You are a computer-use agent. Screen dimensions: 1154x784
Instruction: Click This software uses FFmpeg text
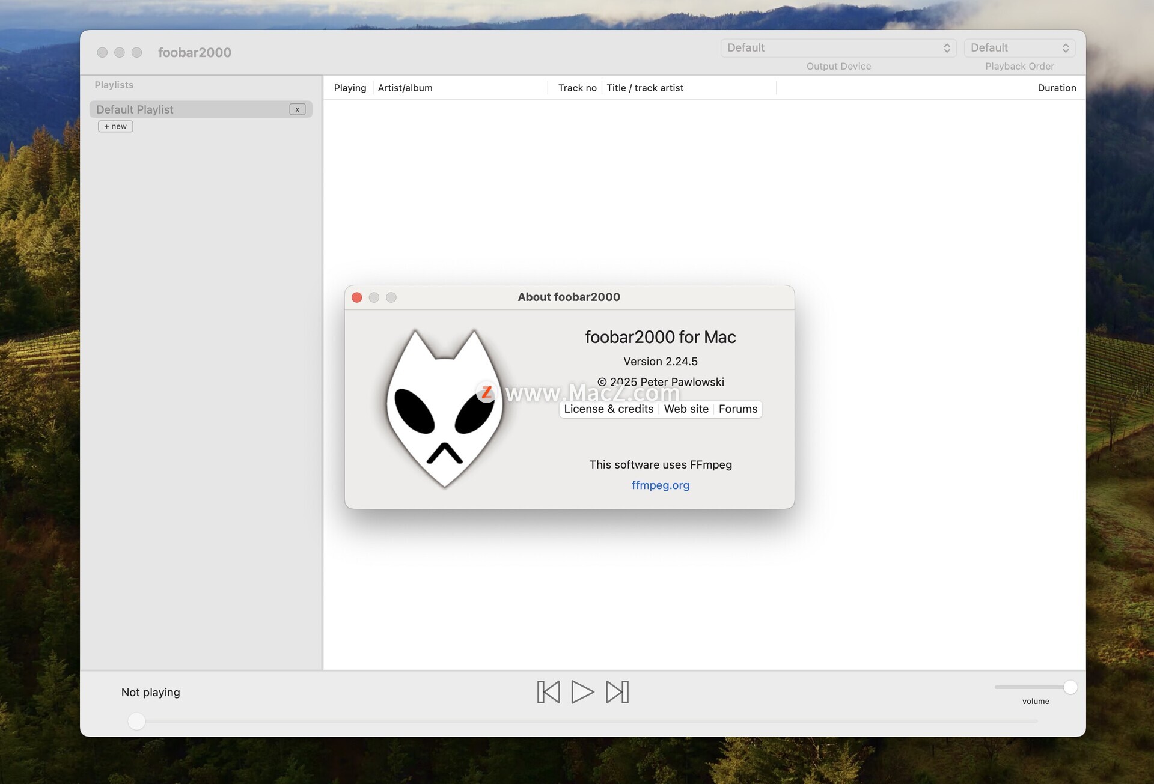(660, 464)
